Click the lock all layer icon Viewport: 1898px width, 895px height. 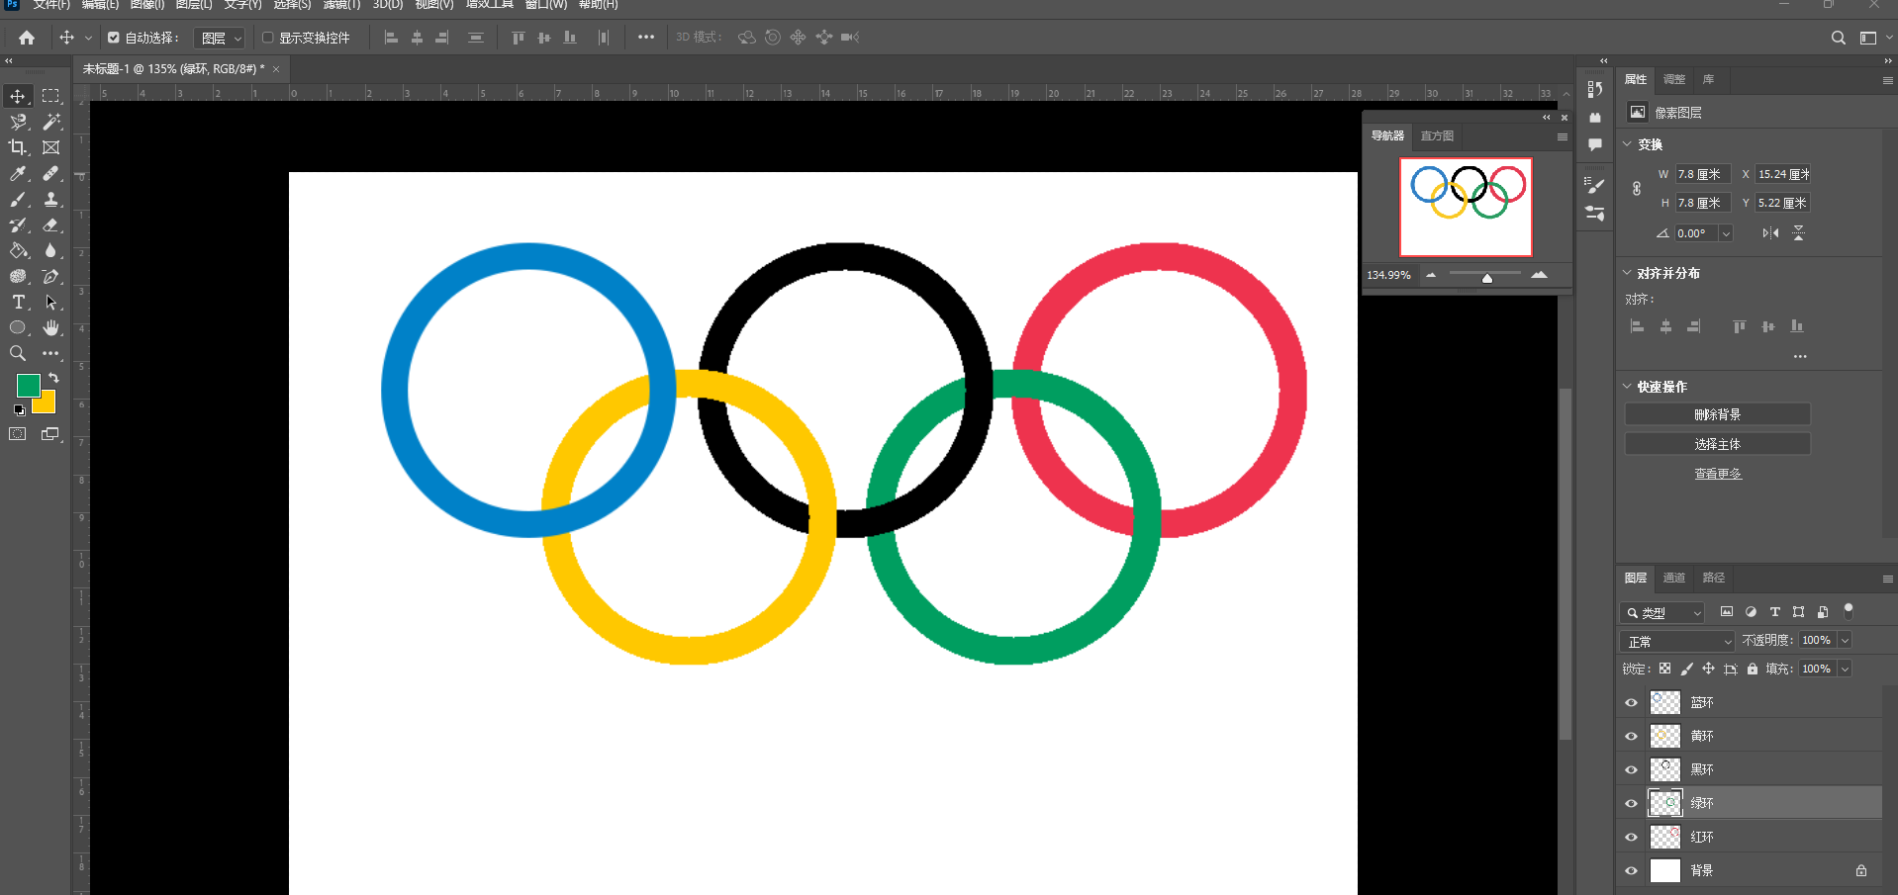coord(1753,669)
